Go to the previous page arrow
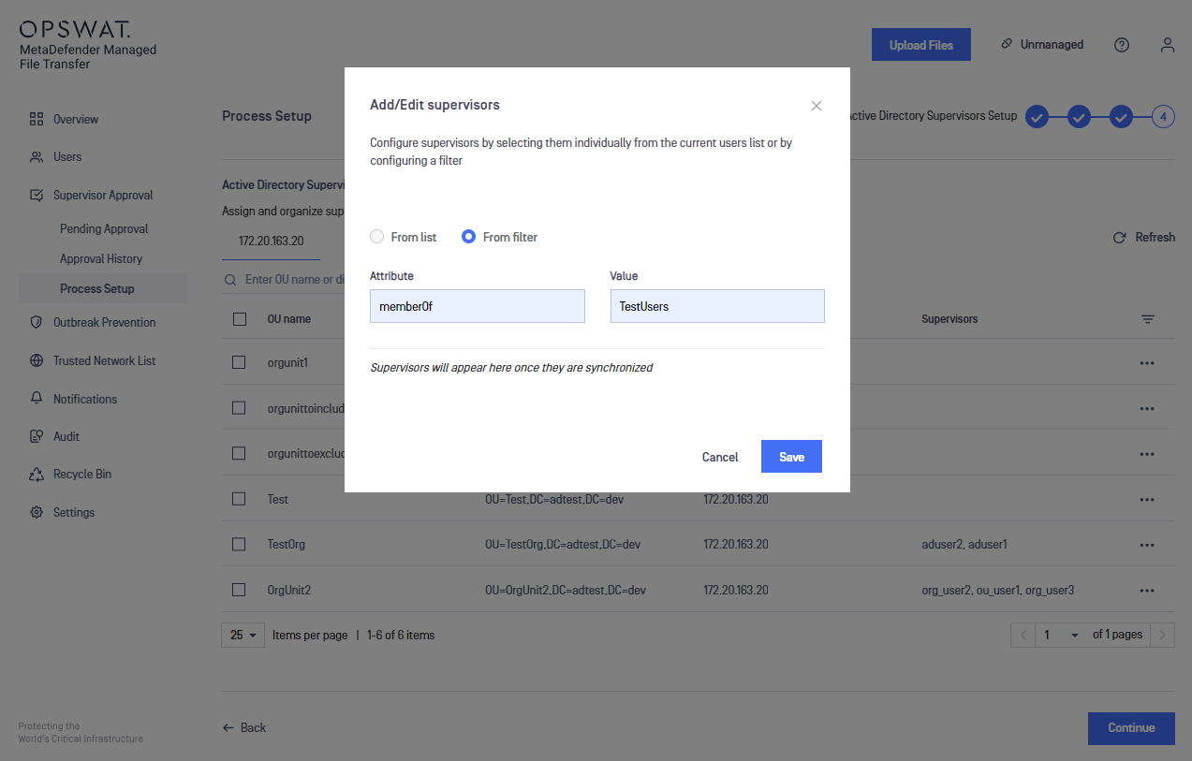Viewport: 1192px width, 761px height. 1023,635
